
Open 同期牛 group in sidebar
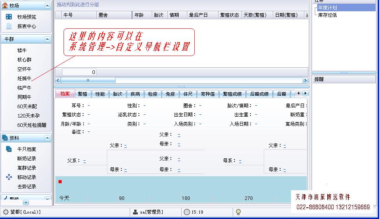(24, 97)
